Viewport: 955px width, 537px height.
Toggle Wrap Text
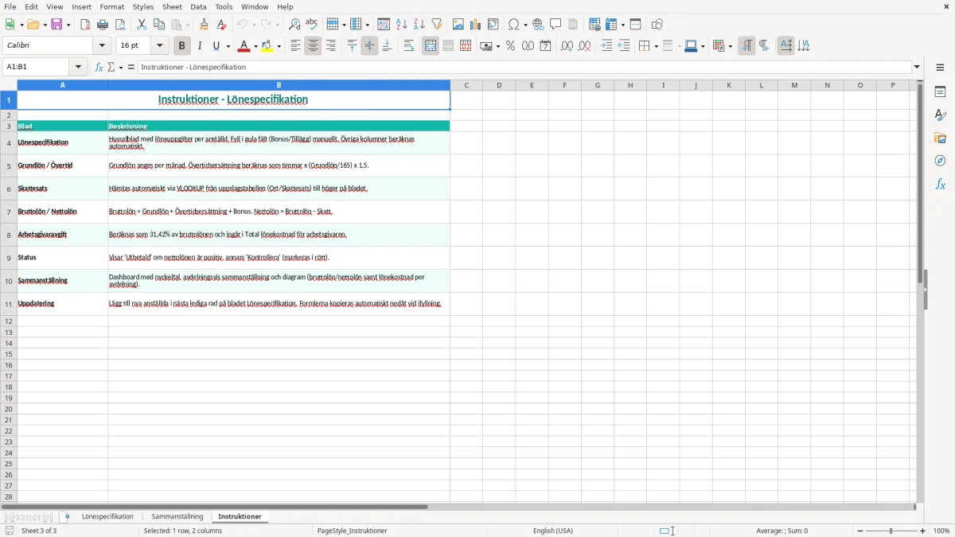point(409,46)
